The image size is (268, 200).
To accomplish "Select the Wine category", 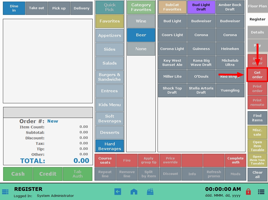I will (x=141, y=21).
